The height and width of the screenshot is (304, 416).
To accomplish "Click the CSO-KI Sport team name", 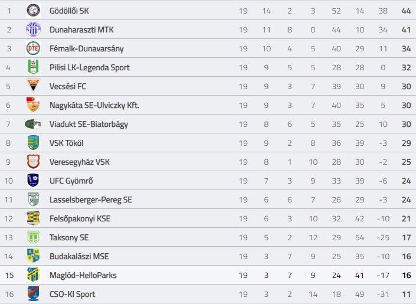I will pos(72,294).
